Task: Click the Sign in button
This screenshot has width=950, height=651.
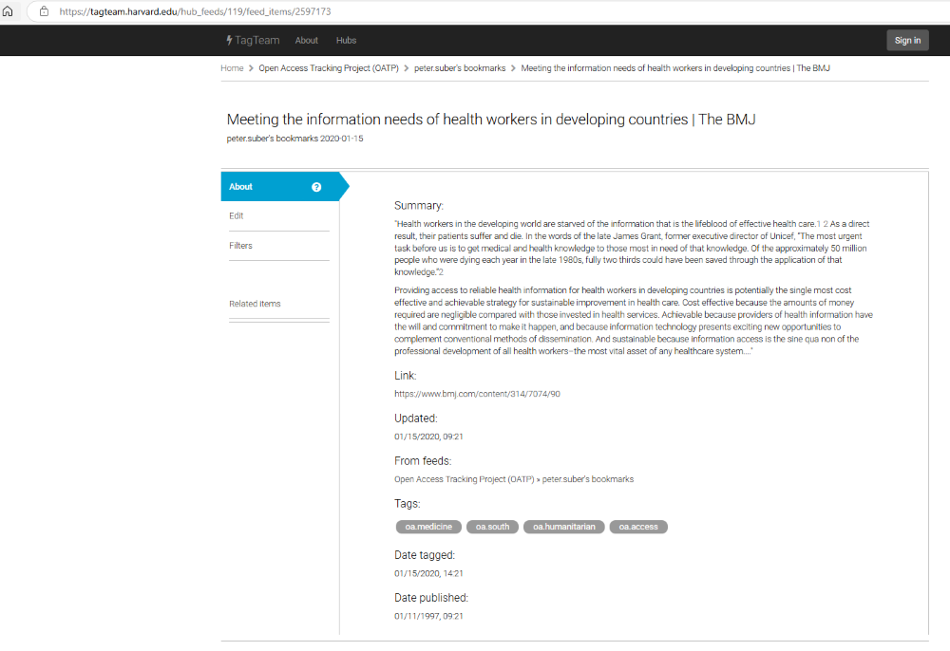Action: coord(907,41)
